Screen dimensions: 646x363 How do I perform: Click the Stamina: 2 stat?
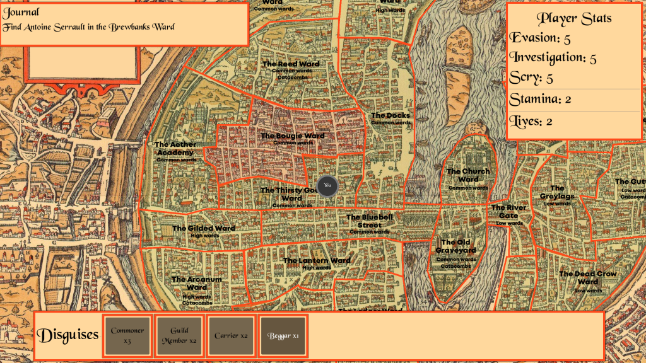point(540,99)
